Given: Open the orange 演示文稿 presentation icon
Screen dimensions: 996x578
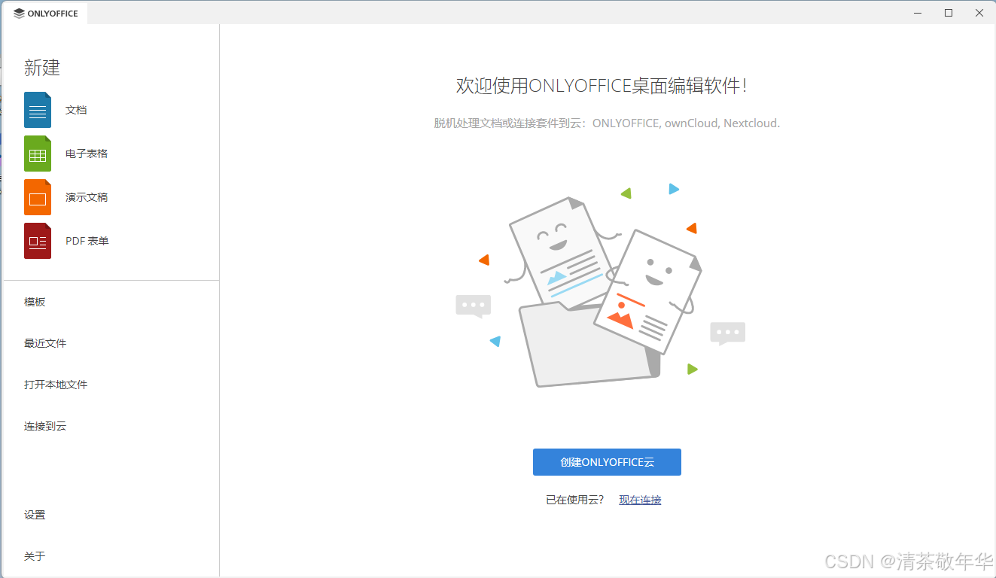Looking at the screenshot, I should (37, 196).
